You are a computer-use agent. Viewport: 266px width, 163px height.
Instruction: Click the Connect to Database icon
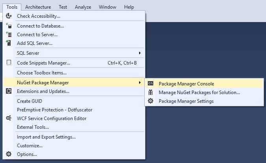(x=9, y=26)
